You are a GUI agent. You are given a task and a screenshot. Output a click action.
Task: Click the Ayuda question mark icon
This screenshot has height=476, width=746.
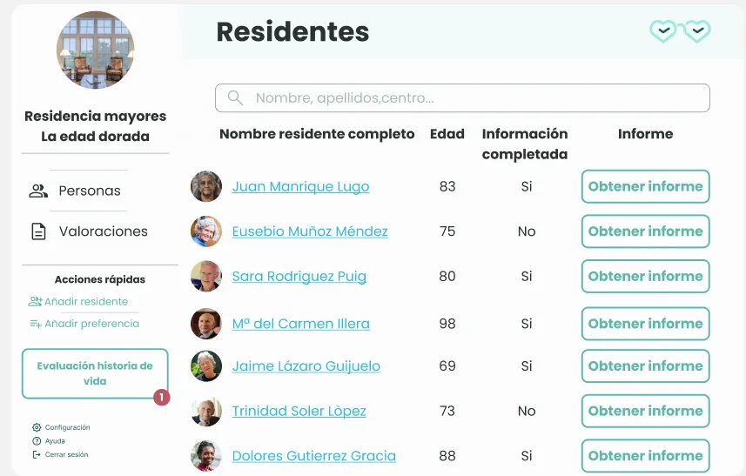click(37, 441)
